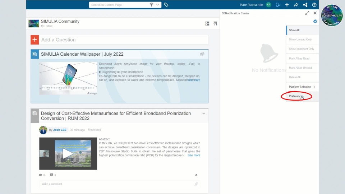Select Show Unread Only option

pos(302,40)
